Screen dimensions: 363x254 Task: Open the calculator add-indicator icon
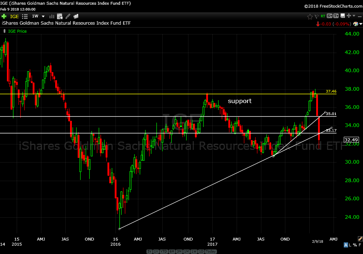click(x=60, y=16)
